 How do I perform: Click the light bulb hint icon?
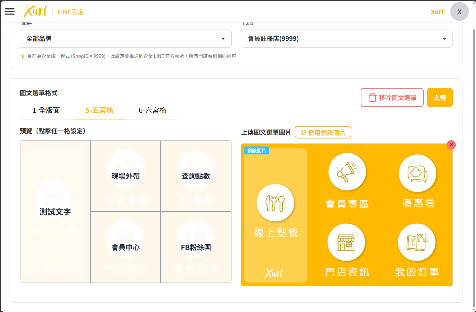23,56
